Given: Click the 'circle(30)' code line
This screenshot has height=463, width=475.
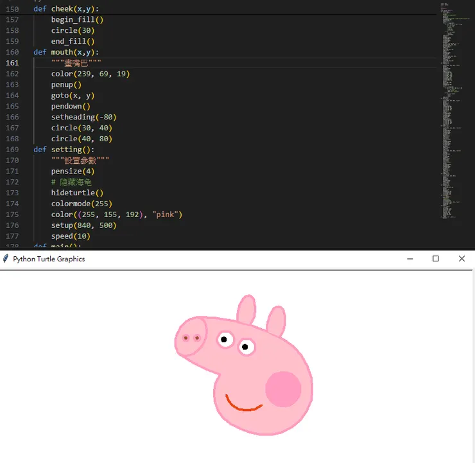Looking at the screenshot, I should [x=73, y=31].
